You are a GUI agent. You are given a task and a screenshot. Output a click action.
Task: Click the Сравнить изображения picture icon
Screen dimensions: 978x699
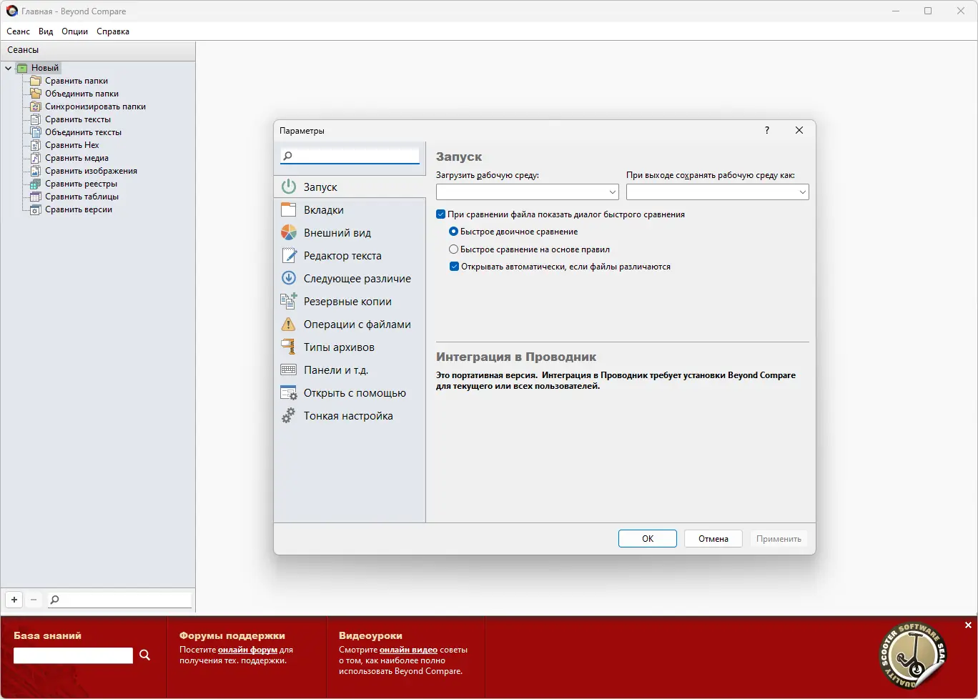(35, 171)
